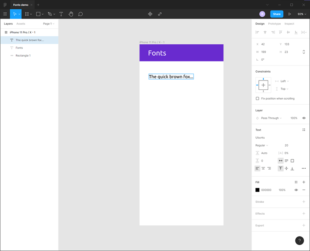Click the Share button
The width and height of the screenshot is (310, 251).
tap(277, 14)
